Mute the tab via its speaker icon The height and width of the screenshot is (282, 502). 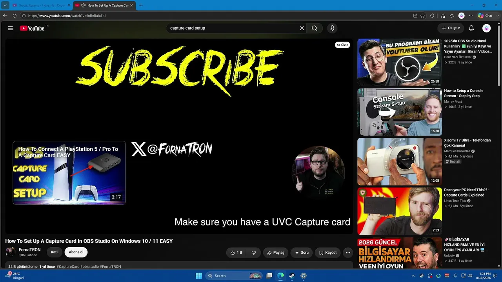[83, 5]
